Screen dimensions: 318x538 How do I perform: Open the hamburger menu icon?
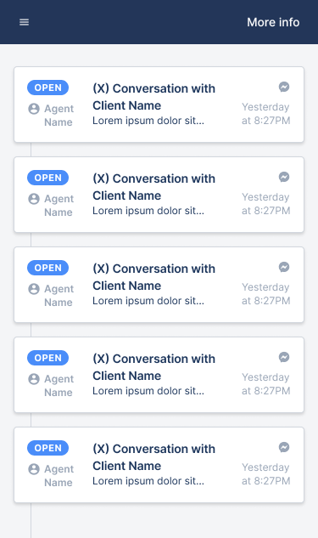24,22
